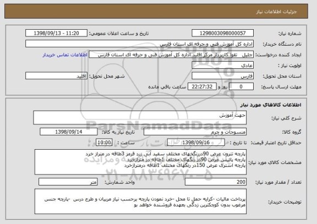
Task: Click the مشخصات کالای مورد نیاز label
Action: [x=275, y=162]
